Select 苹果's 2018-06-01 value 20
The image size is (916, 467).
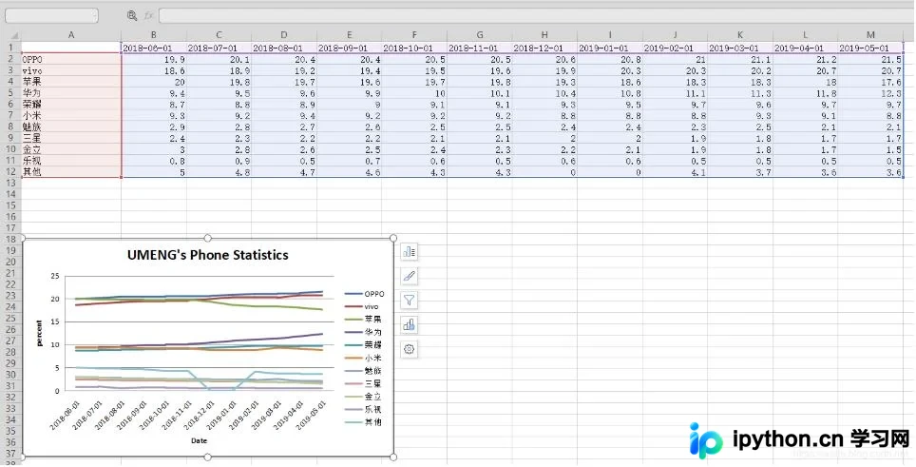coord(154,82)
